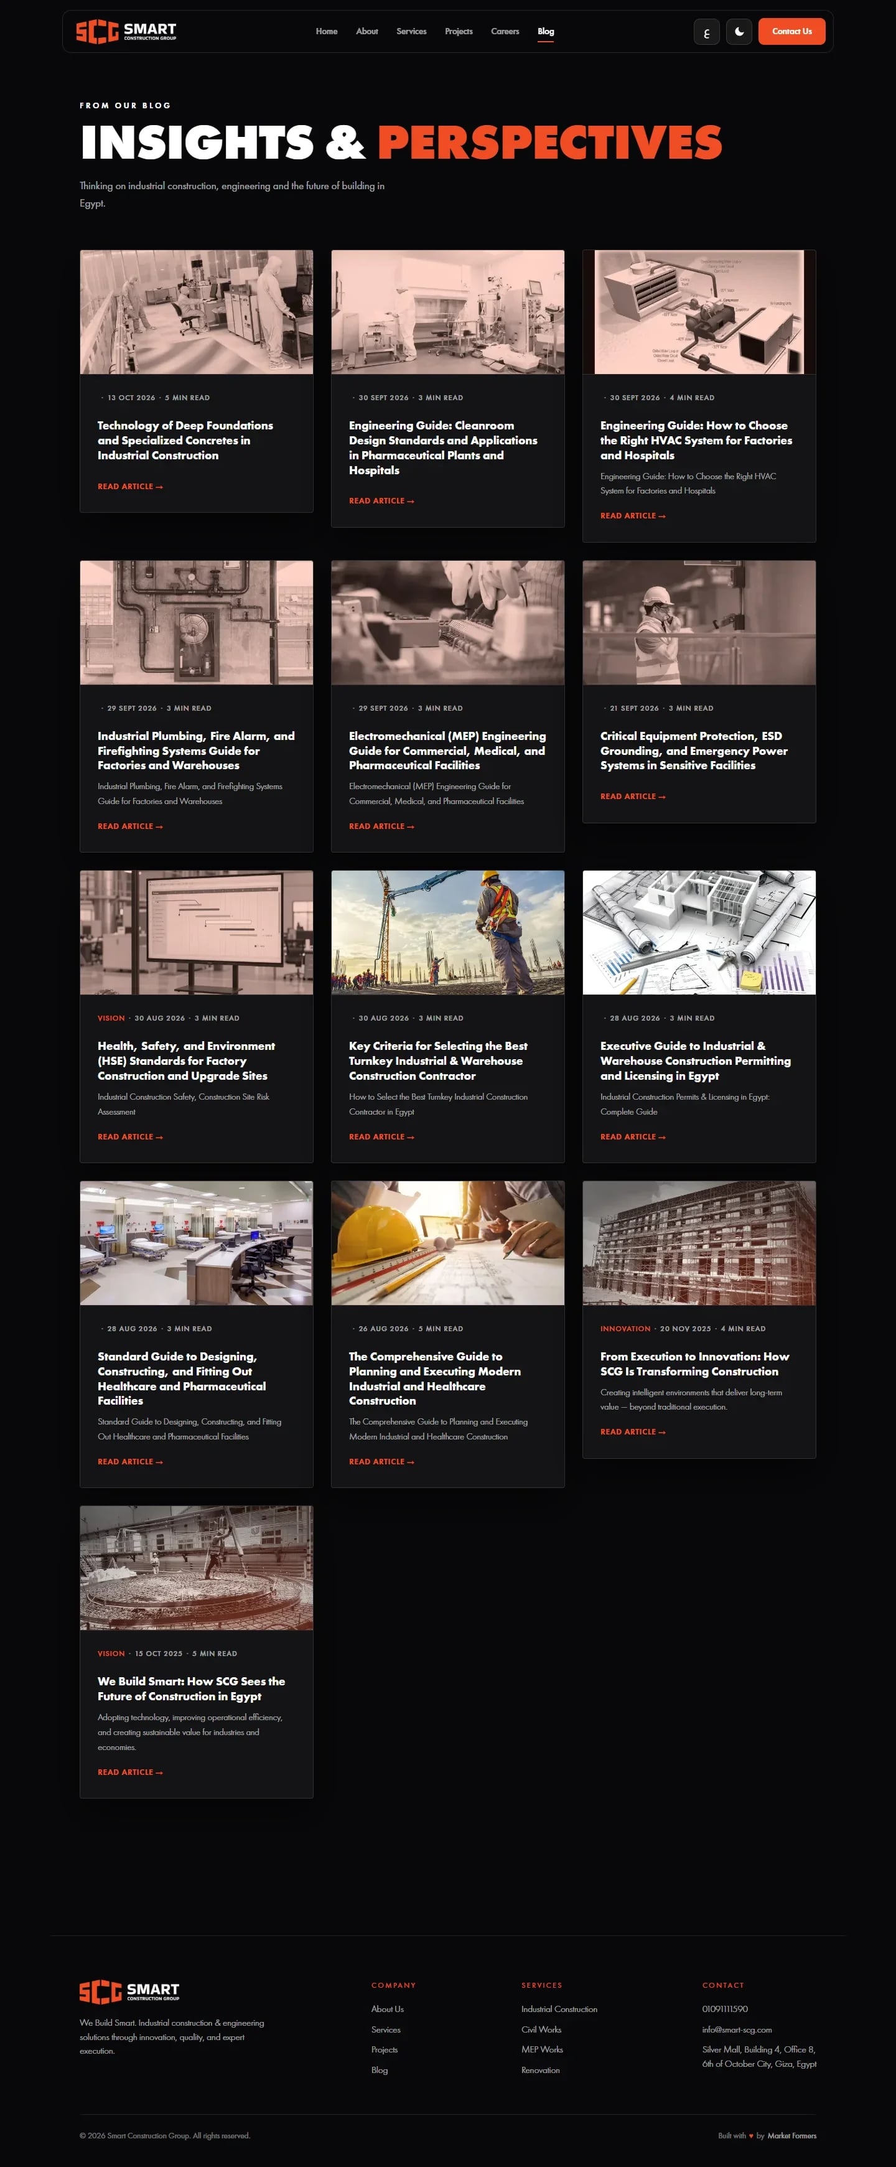896x2167 pixels.
Task: Open Critical Equipment Protection article image
Action: coord(699,622)
